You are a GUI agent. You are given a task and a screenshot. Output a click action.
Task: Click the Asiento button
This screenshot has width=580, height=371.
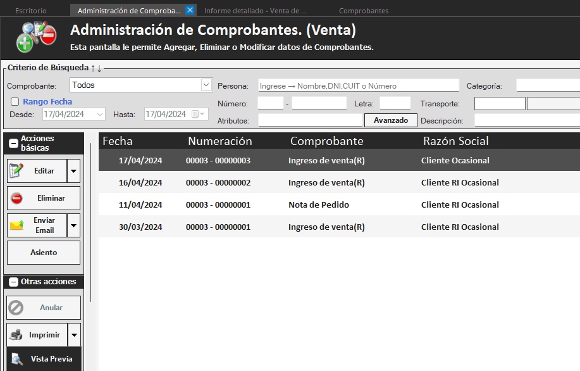pyautogui.click(x=44, y=253)
